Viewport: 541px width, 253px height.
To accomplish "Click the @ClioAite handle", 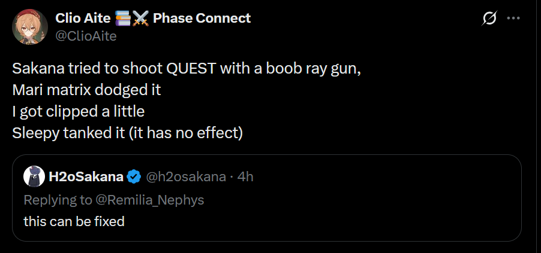I will coord(86,36).
